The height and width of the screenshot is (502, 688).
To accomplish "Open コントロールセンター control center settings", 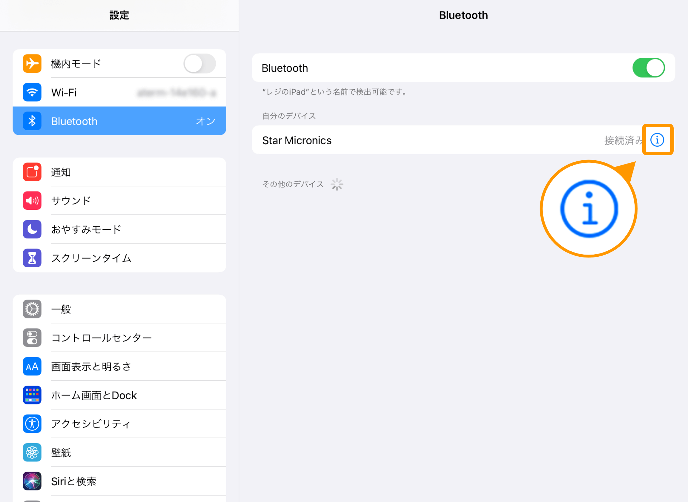I will click(118, 337).
